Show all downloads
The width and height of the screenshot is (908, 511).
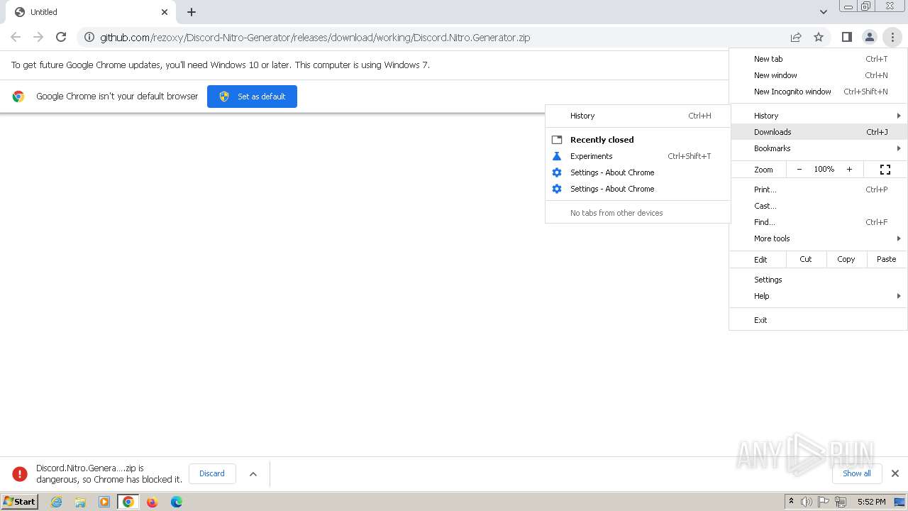pos(857,473)
